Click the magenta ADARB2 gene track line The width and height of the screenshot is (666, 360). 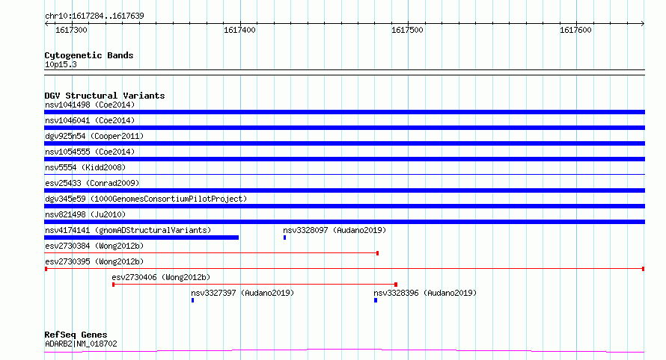tap(344, 351)
